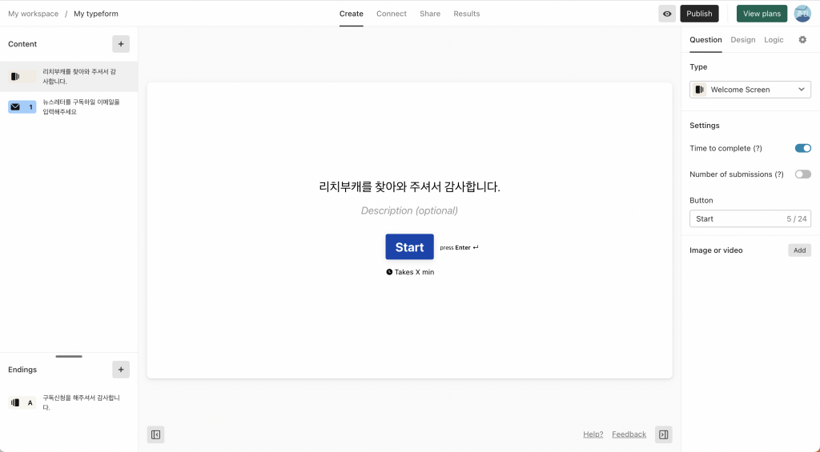The image size is (820, 452).
Task: Go to My workspace breadcrumb
Action: click(33, 14)
